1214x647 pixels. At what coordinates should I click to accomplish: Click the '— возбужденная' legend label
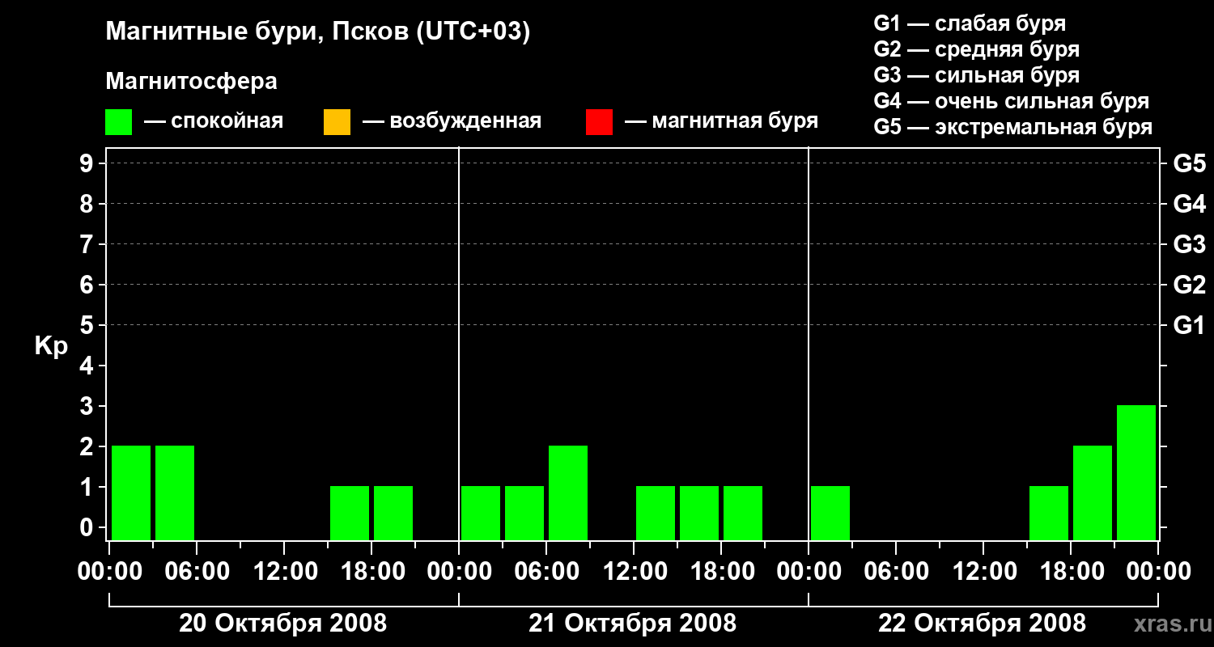(452, 121)
